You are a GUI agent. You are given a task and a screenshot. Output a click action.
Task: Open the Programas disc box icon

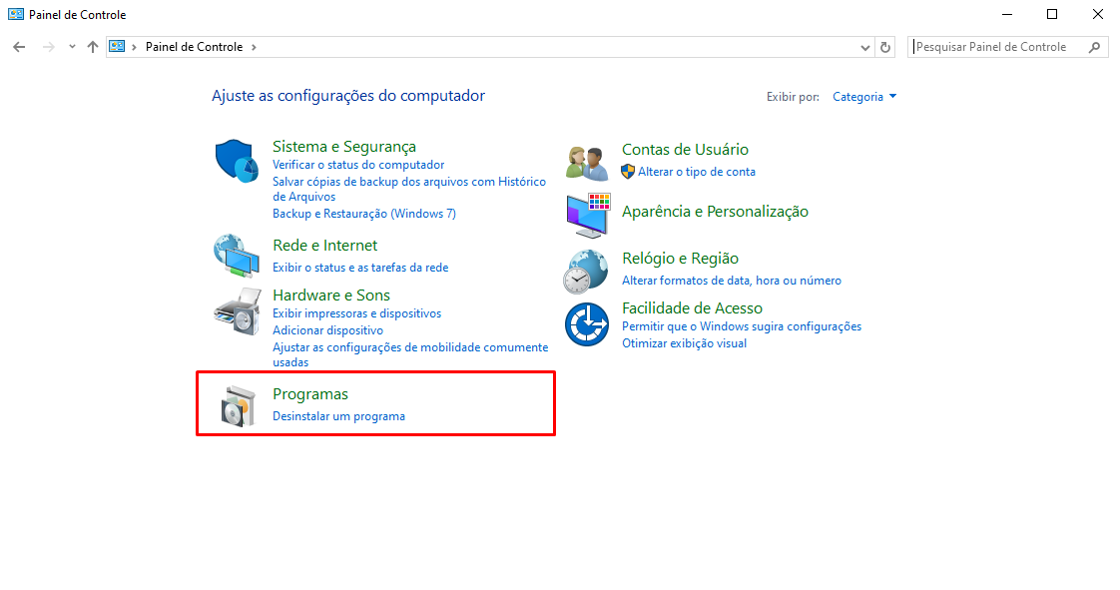point(238,405)
